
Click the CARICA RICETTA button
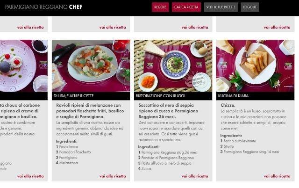coord(186,7)
